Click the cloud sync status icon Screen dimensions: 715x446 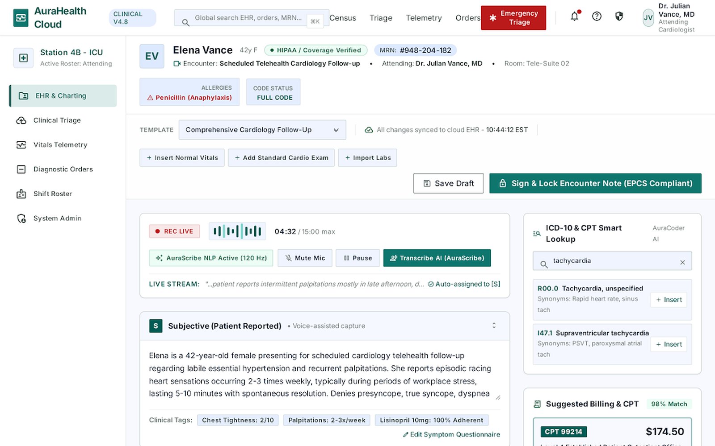pyautogui.click(x=369, y=130)
